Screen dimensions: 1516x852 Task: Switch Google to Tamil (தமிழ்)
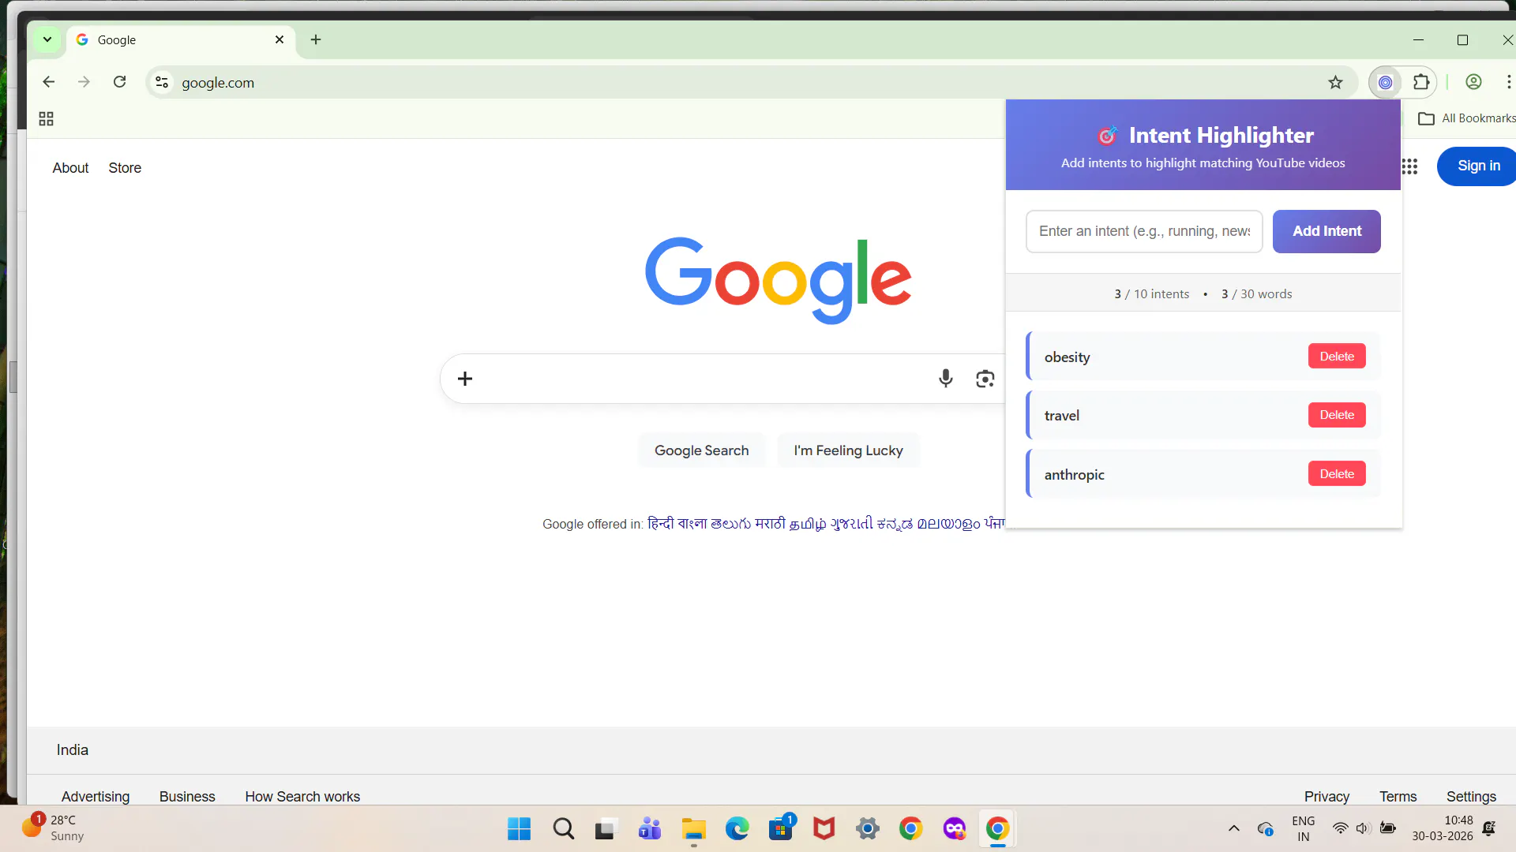tap(807, 524)
